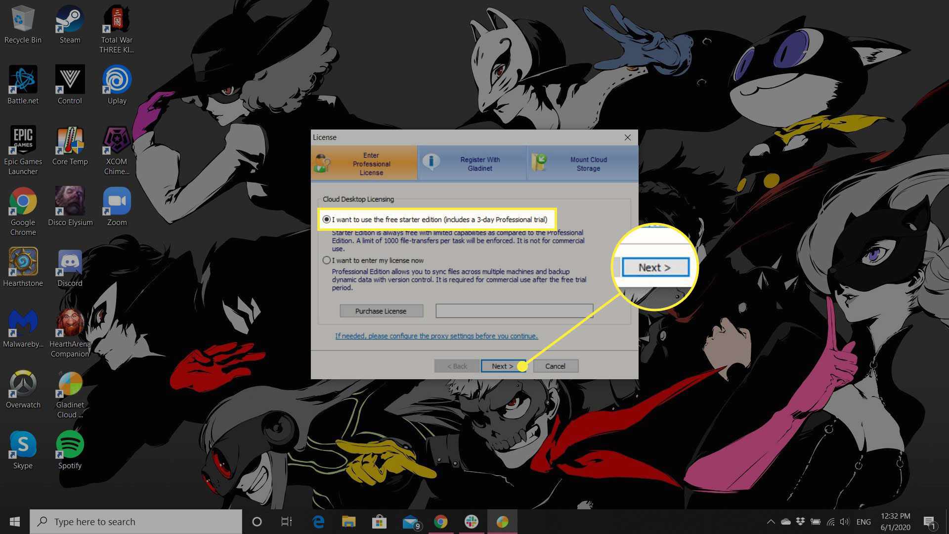Click Purchase License button
This screenshot has height=534, width=949.
[x=381, y=311]
